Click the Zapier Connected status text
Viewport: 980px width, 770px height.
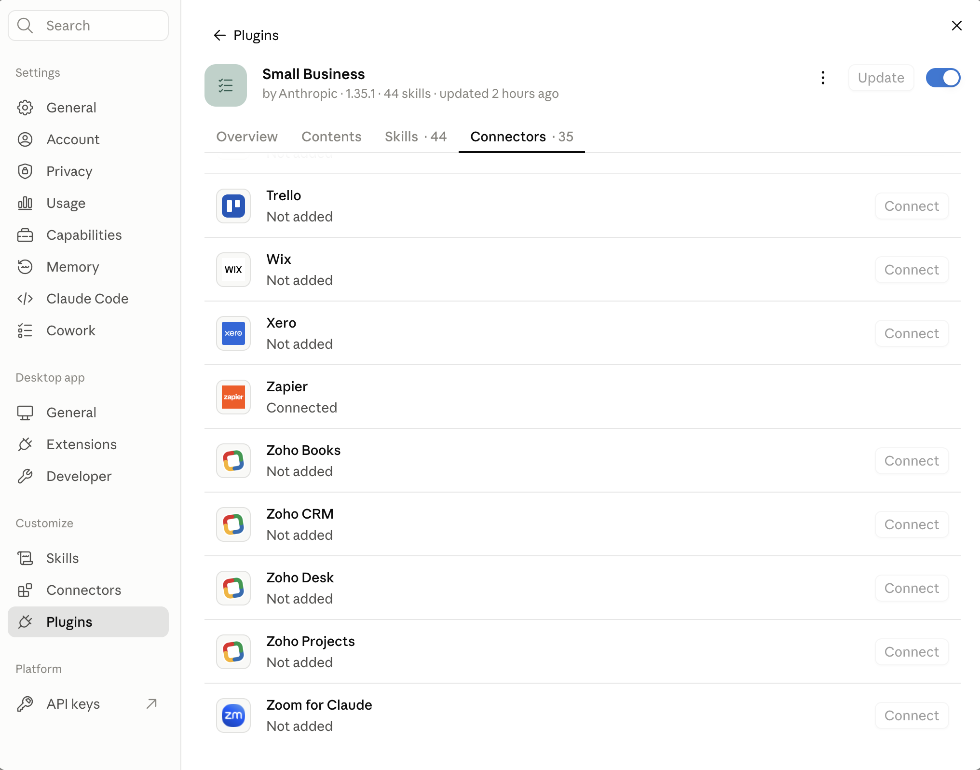click(302, 408)
